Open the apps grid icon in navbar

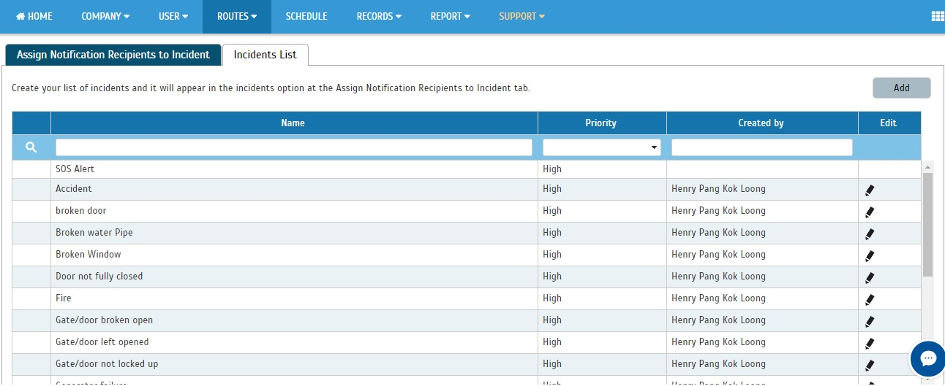tap(937, 16)
